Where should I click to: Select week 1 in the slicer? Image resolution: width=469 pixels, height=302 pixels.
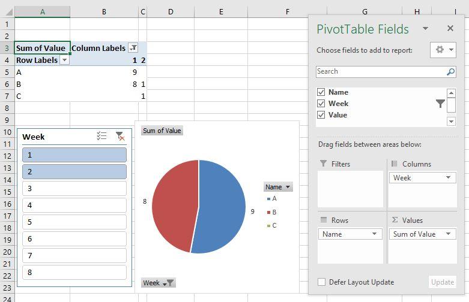click(74, 155)
